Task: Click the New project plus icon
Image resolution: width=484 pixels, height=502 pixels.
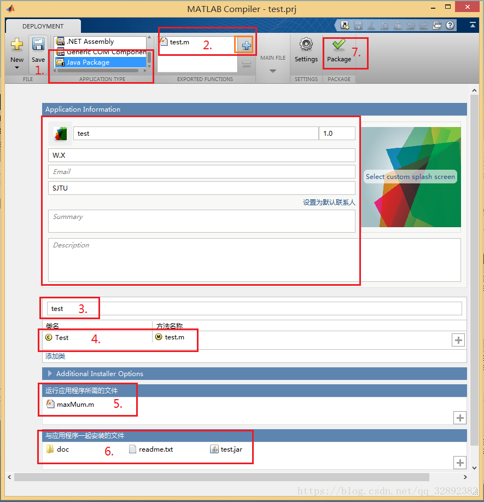Action: coord(16,44)
